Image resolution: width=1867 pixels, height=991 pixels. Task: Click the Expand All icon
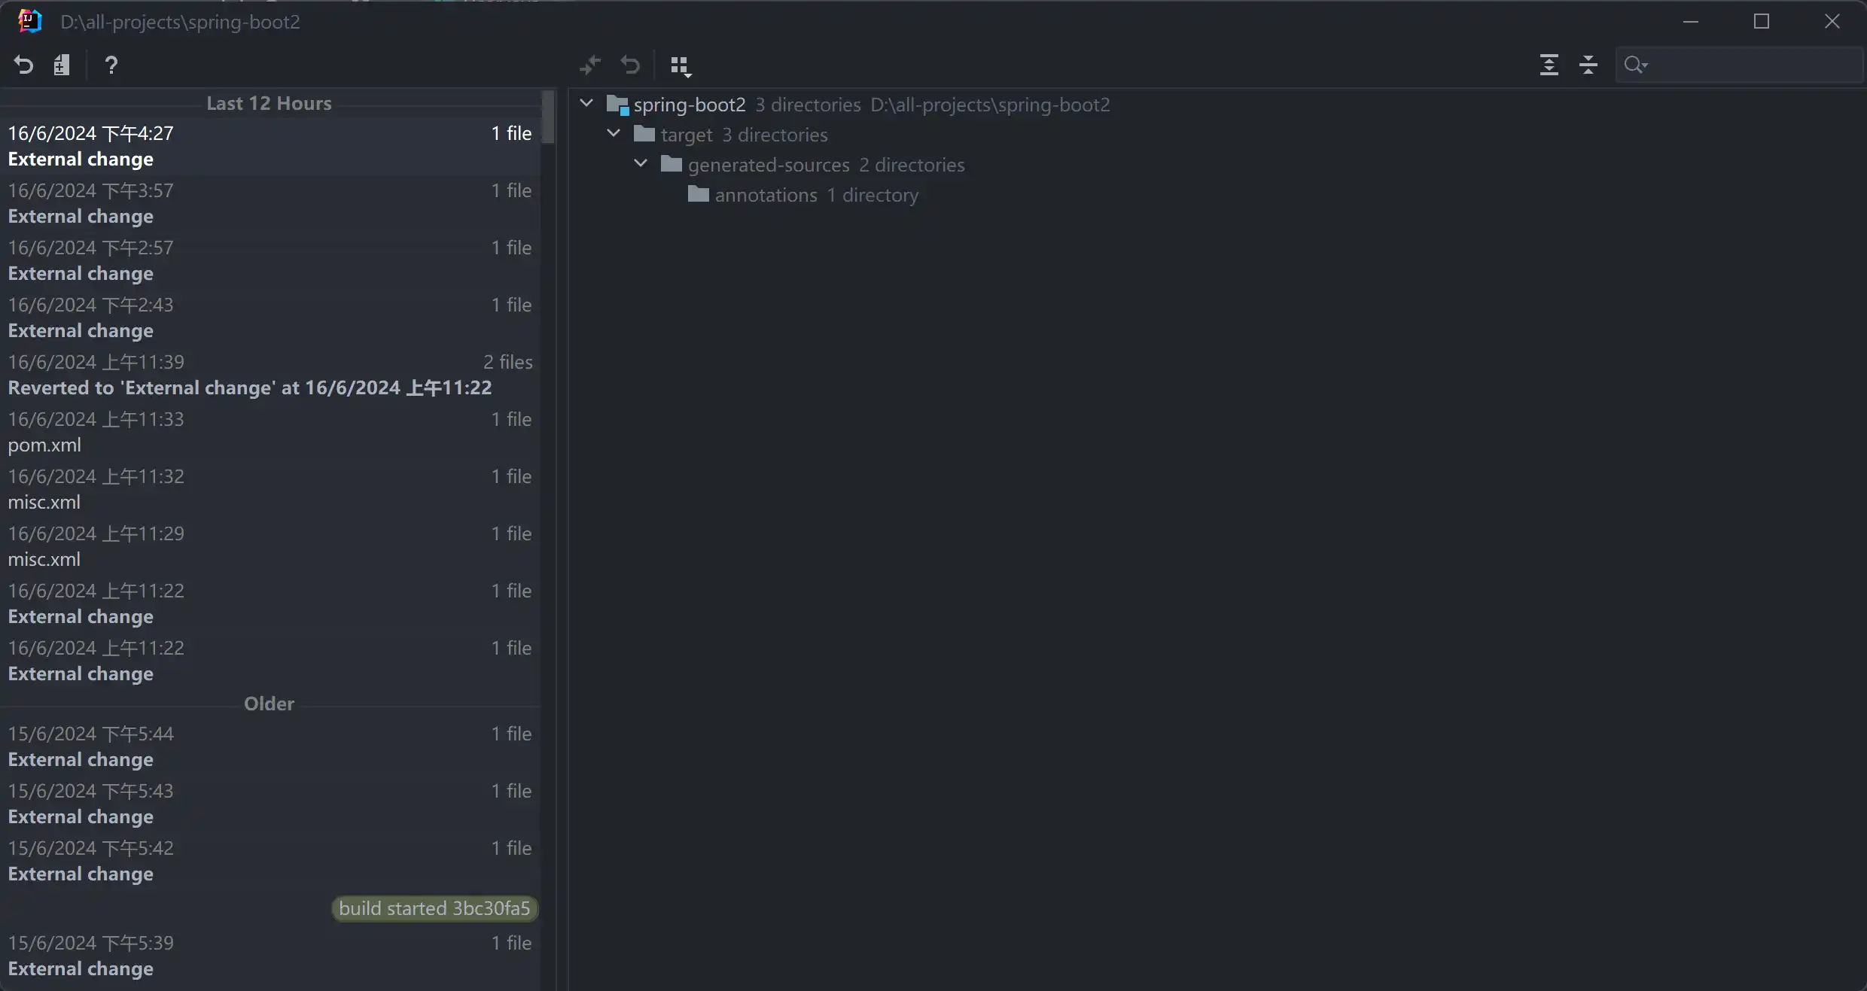pyautogui.click(x=1549, y=65)
